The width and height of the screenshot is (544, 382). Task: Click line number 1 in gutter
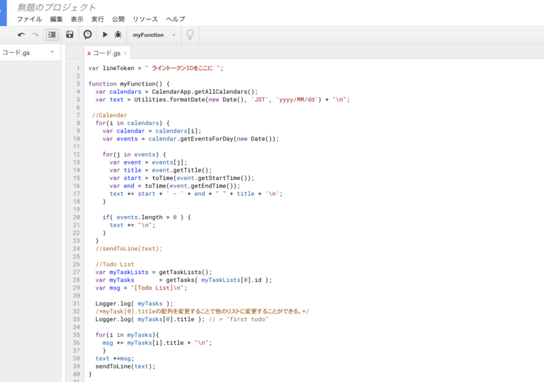point(78,68)
